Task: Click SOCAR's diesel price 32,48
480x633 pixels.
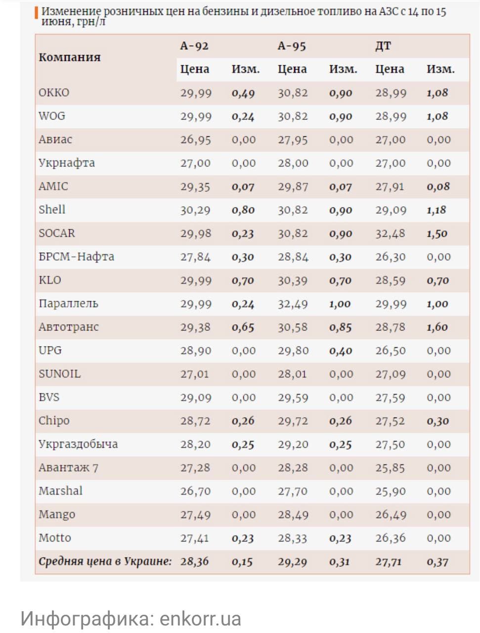Action: click(x=391, y=233)
